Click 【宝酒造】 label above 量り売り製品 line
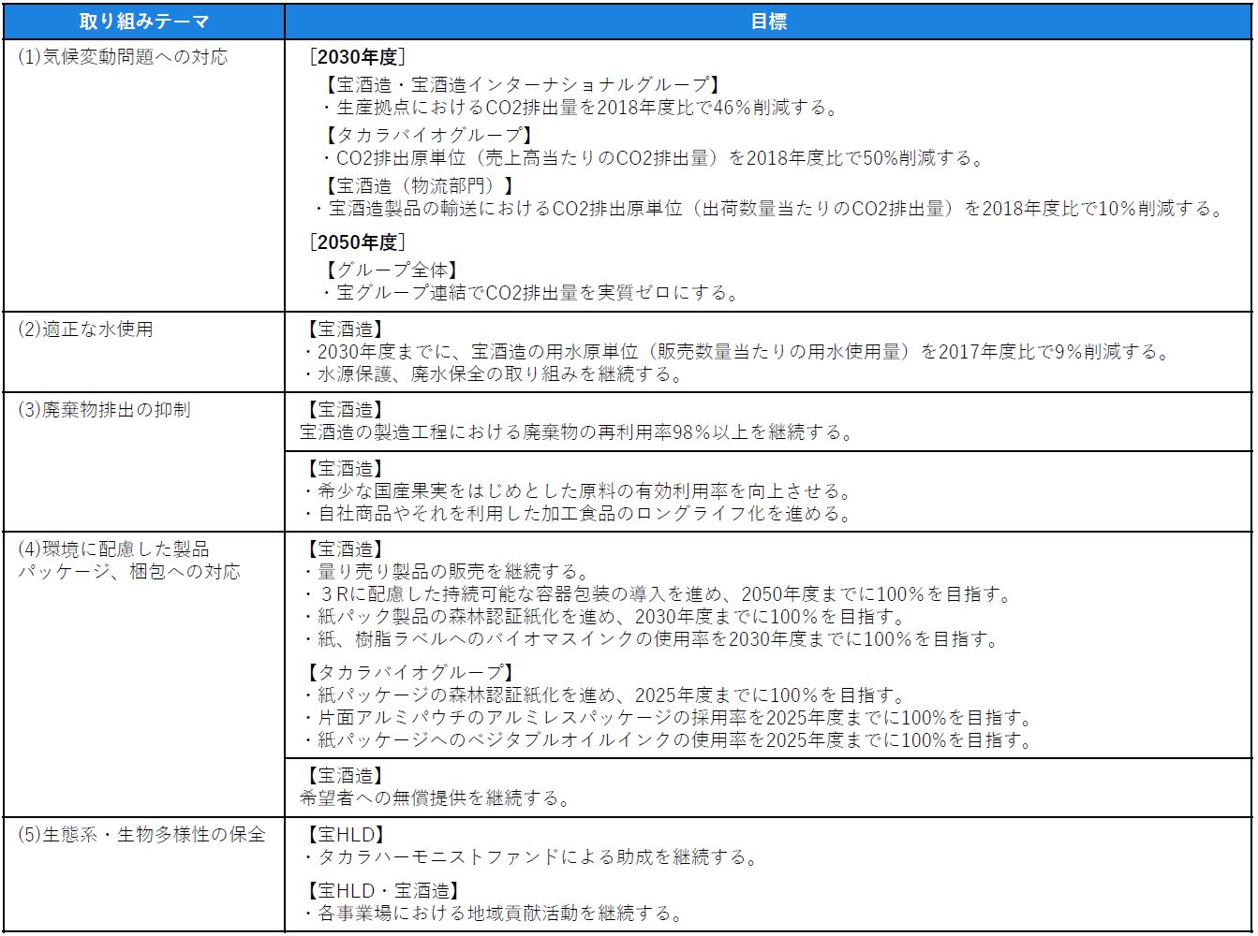Screen dimensions: 1258x936 [x=346, y=549]
